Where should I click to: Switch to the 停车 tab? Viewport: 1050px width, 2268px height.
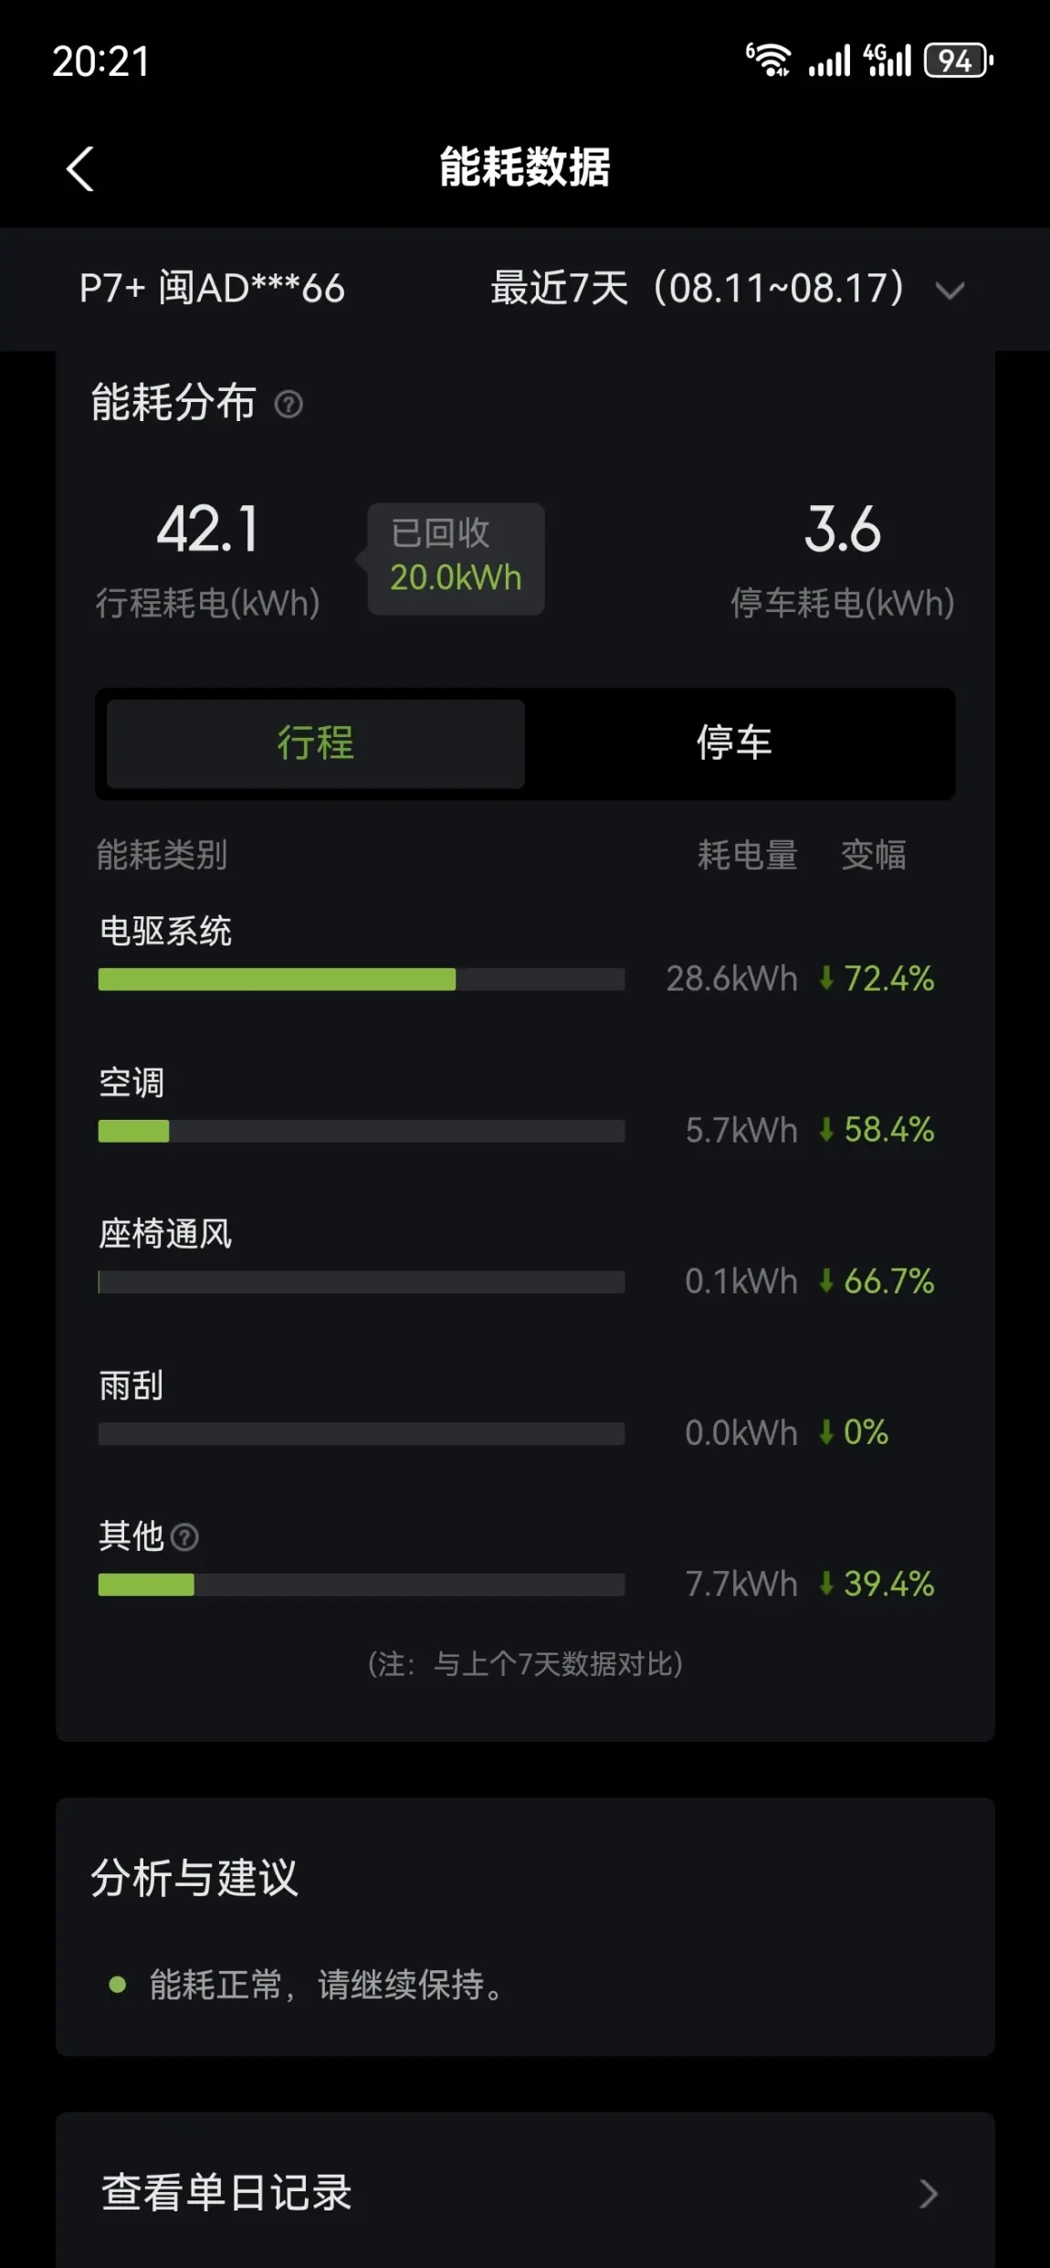(735, 744)
